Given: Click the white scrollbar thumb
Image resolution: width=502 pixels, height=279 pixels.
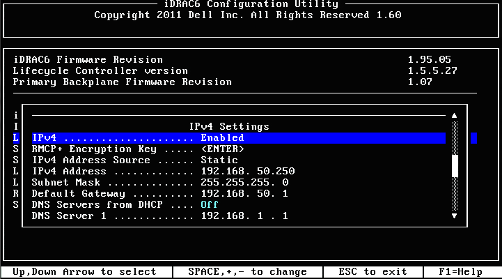Looking at the screenshot, I should pyautogui.click(x=455, y=166).
